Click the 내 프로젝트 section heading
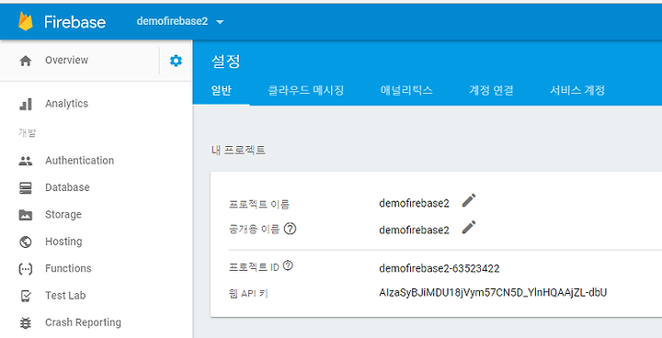Screen dimensions: 662x338 pyautogui.click(x=238, y=150)
